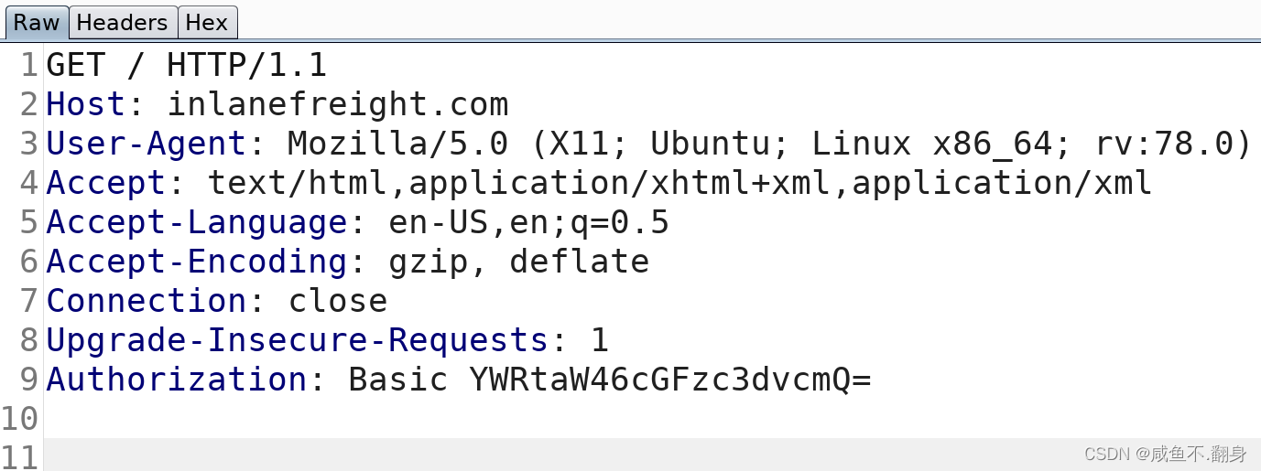Click line number 10 in the gutter
The width and height of the screenshot is (1261, 471).
click(x=20, y=419)
